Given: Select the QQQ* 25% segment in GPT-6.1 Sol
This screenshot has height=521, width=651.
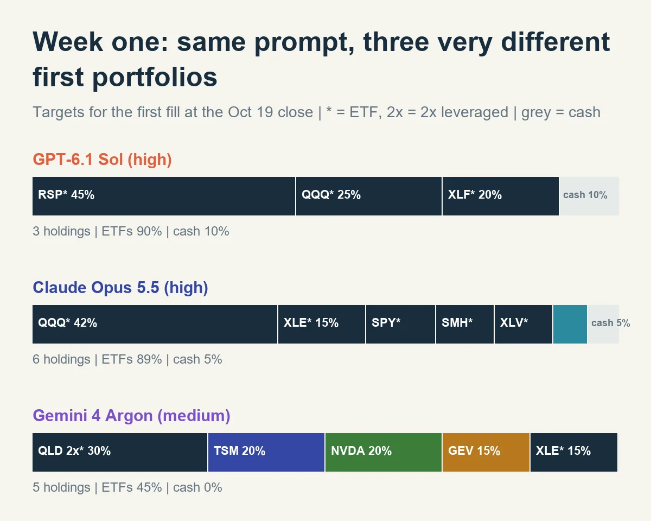Looking at the screenshot, I should (369, 196).
